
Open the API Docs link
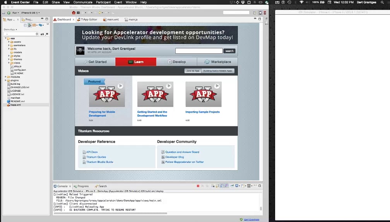click(x=92, y=152)
